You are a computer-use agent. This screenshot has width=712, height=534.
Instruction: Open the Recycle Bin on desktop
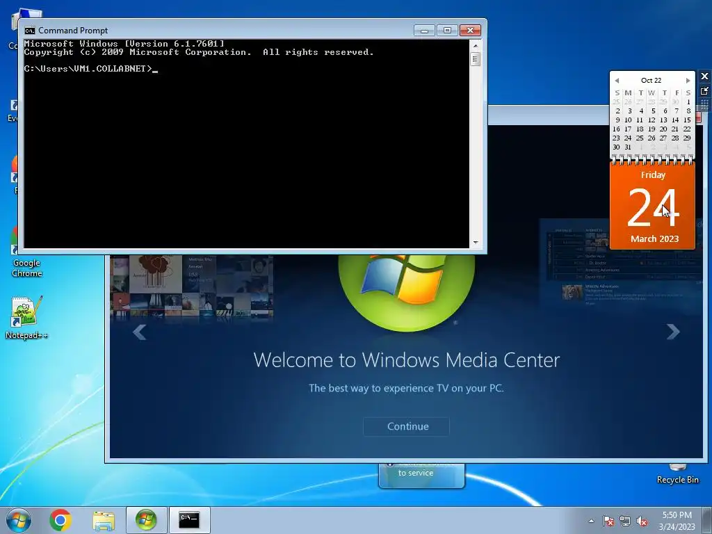[x=677, y=474]
